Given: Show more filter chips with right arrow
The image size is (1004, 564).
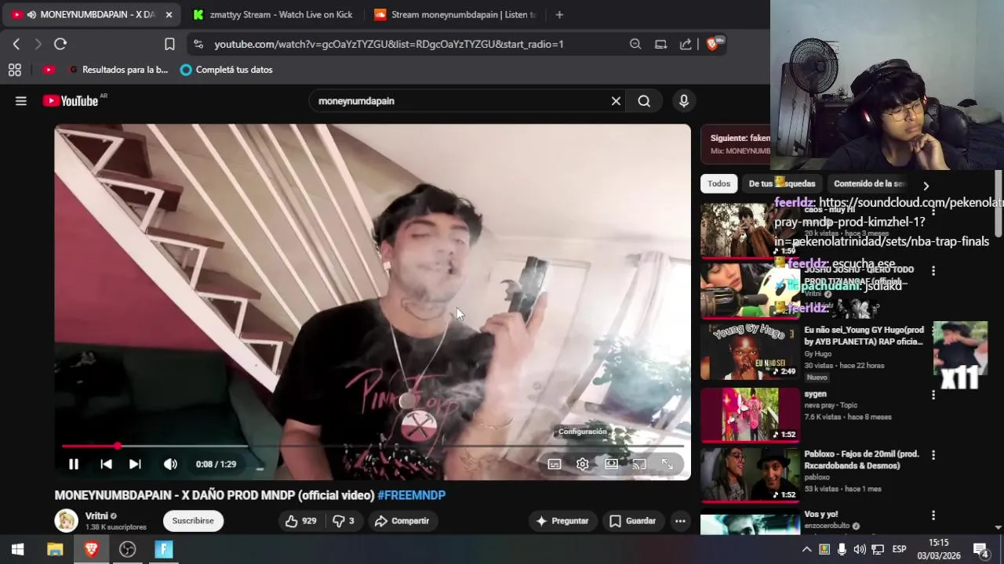Looking at the screenshot, I should [926, 186].
